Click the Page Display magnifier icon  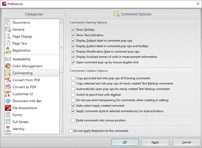(8, 36)
